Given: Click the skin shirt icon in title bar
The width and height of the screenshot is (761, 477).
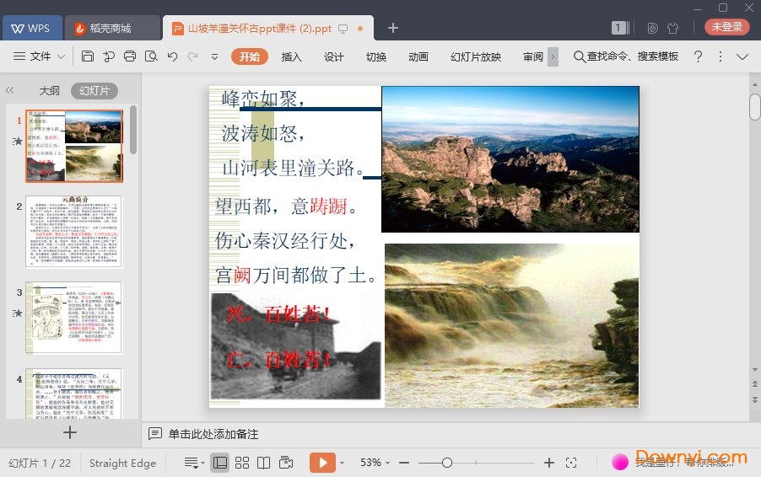Looking at the screenshot, I should (x=672, y=28).
